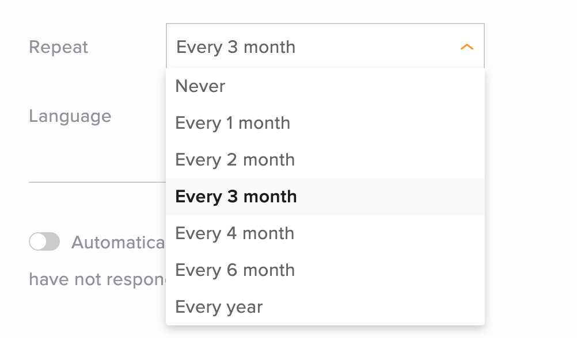Viewport: 577px width, 338px height.
Task: Pick the last entry in the repeat list
Action: pos(219,307)
